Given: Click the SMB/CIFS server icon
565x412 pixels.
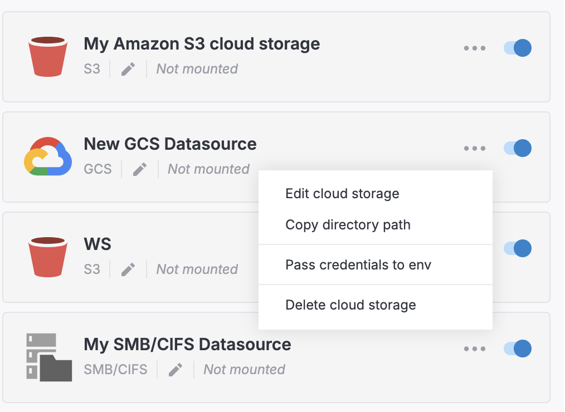Looking at the screenshot, I should [x=48, y=356].
